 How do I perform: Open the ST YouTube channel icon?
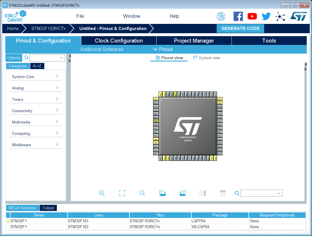click(252, 16)
